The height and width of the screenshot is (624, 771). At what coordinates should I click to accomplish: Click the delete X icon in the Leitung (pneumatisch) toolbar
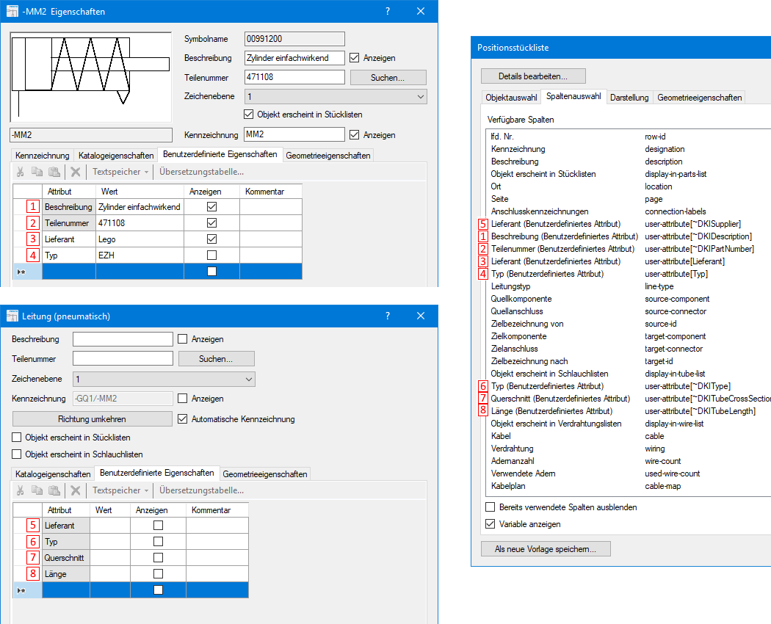coord(75,490)
